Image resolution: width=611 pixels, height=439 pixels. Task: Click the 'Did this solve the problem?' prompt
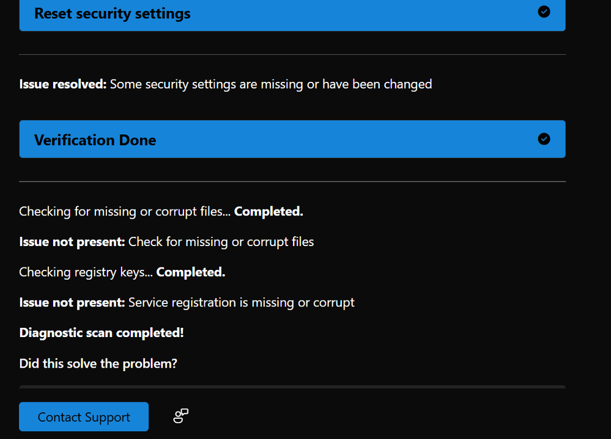coord(98,364)
